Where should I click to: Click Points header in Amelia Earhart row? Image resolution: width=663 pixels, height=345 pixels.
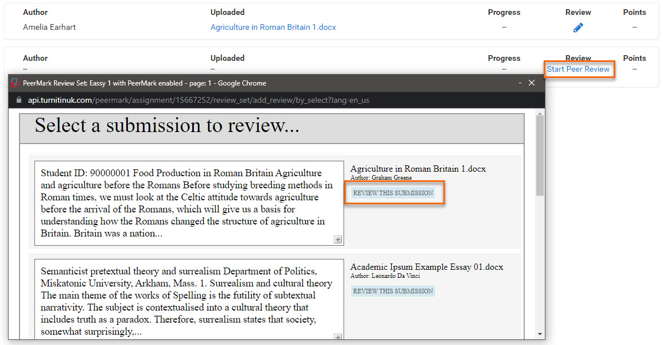(634, 12)
